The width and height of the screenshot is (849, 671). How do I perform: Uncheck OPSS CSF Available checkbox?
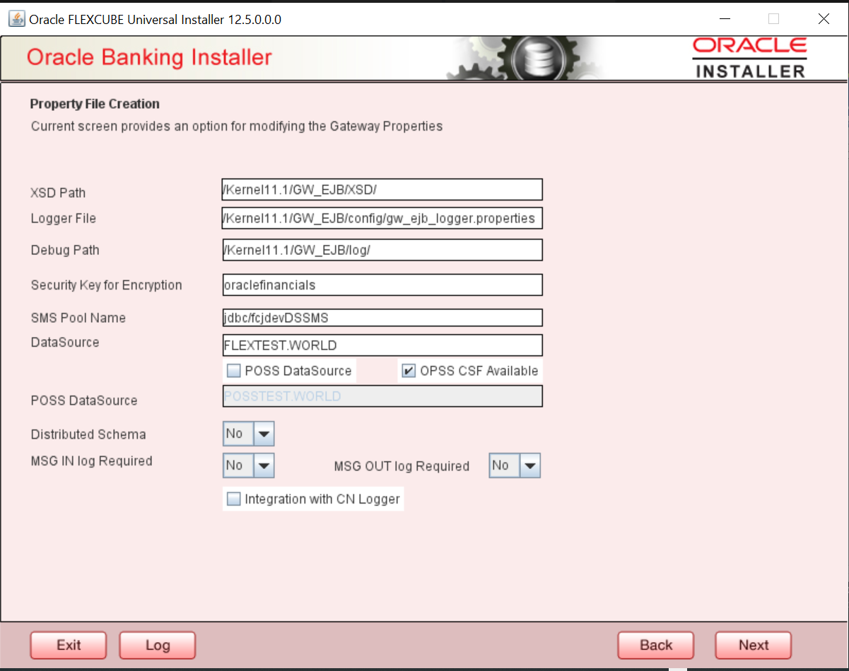pyautogui.click(x=409, y=371)
